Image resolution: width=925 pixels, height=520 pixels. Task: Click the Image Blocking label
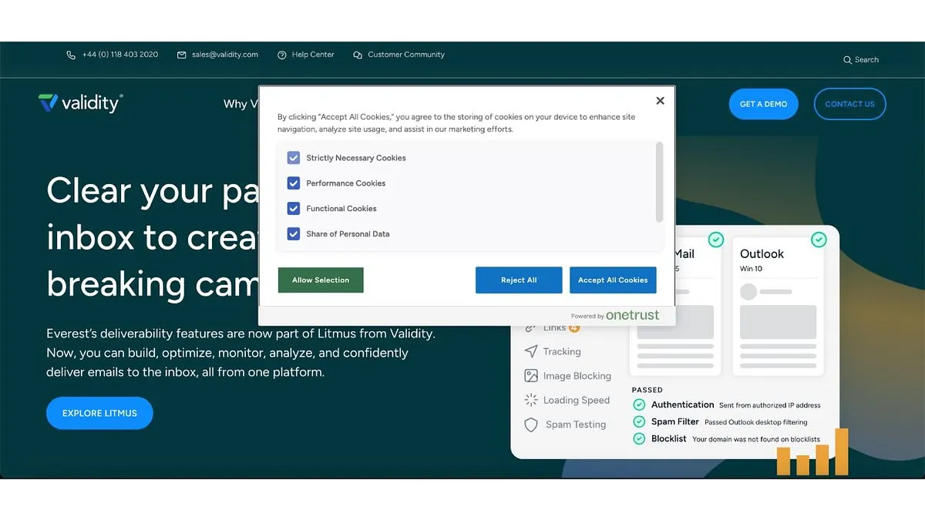coord(577,377)
